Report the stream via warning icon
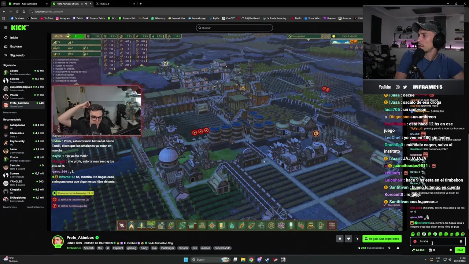The height and width of the screenshot is (264, 469). tap(398, 248)
